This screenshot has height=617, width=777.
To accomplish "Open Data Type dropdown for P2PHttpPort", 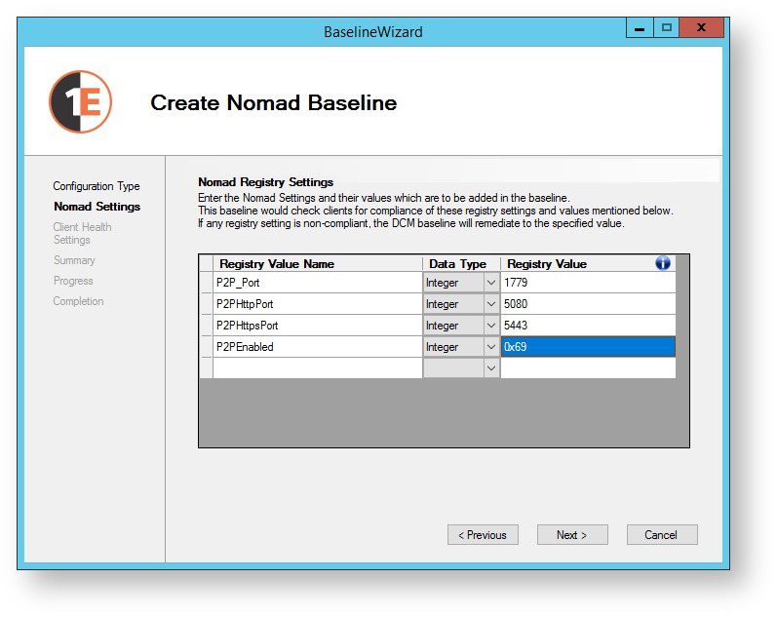I will [x=491, y=304].
